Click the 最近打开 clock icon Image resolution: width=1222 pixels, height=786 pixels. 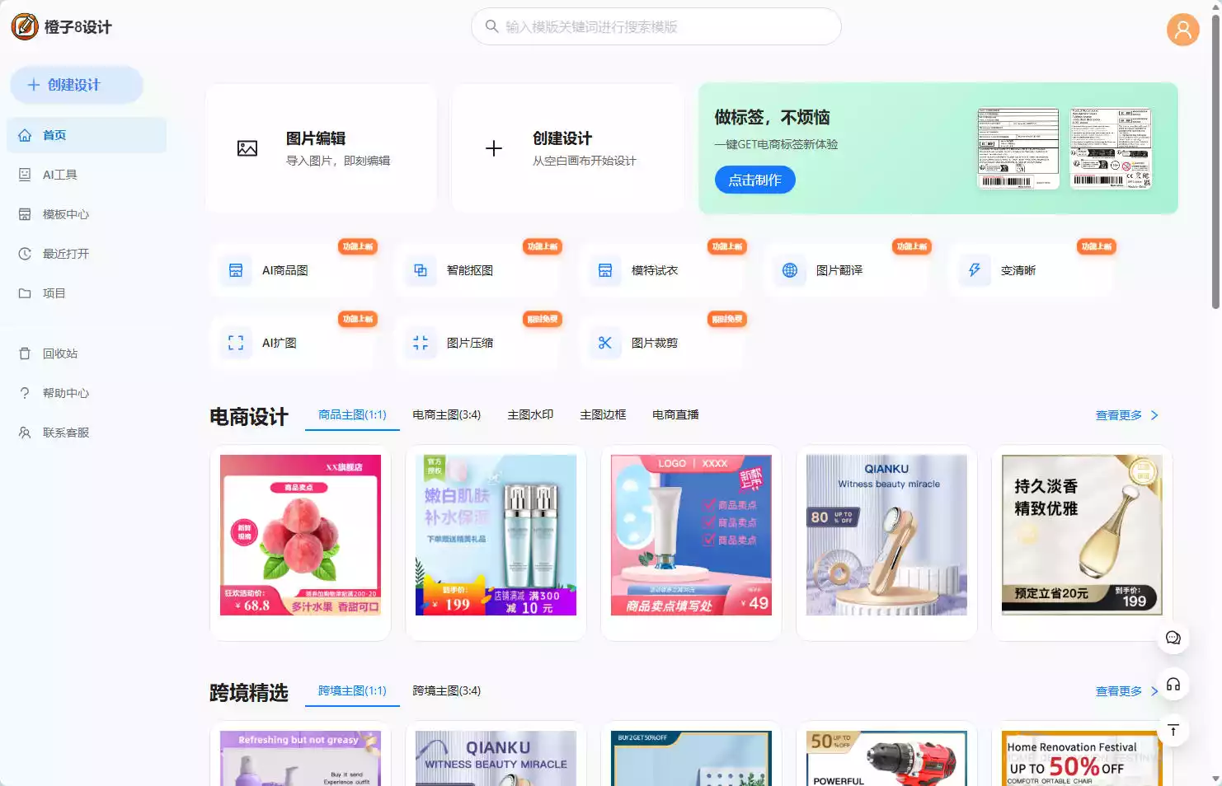pyautogui.click(x=25, y=254)
